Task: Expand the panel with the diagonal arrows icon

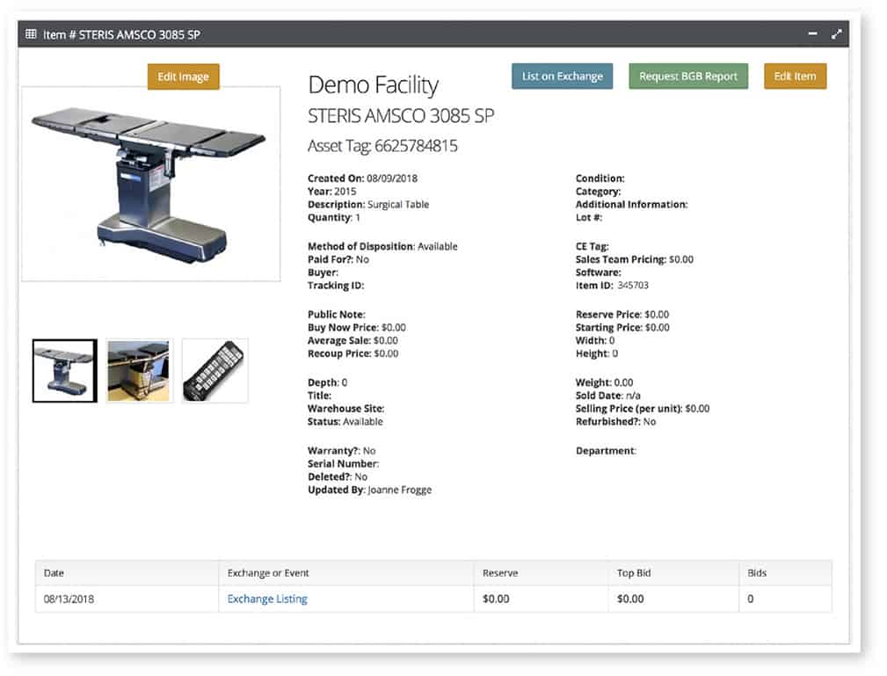Action: (x=837, y=34)
